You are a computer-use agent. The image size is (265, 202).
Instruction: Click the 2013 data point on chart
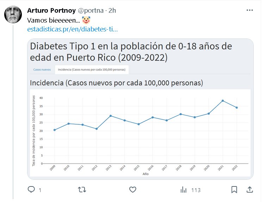111,116
